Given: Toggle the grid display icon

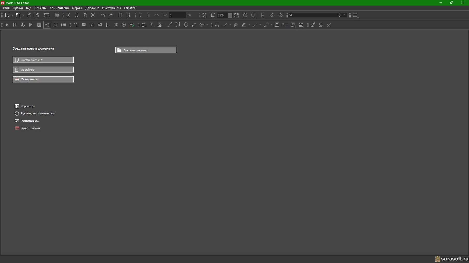Looking at the screenshot, I should [120, 15].
